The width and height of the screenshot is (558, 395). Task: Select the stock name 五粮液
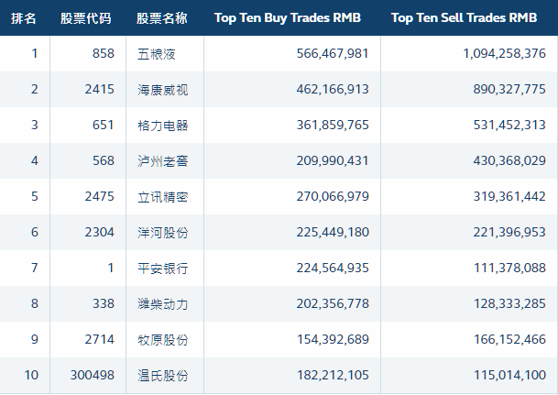(x=157, y=54)
